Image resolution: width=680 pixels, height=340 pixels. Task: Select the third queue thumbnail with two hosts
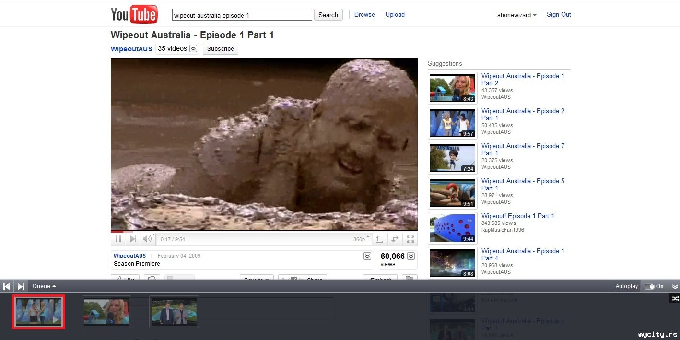pos(174,312)
